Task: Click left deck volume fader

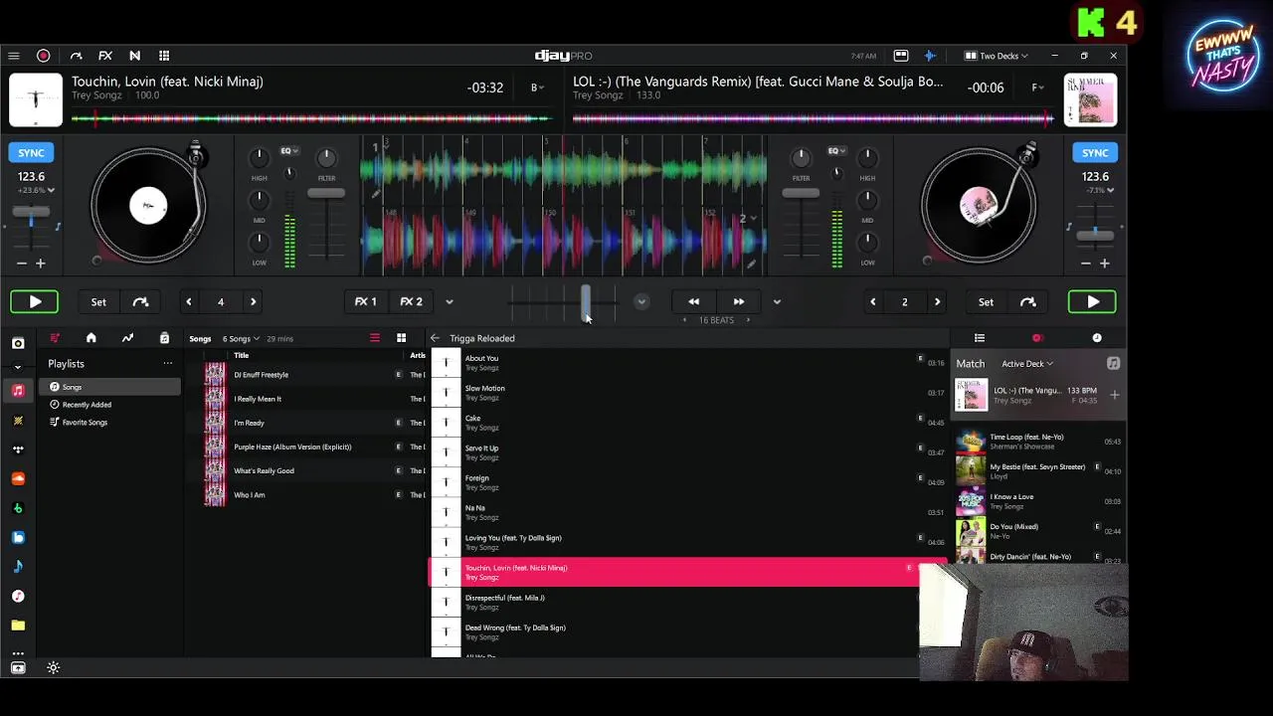Action: (x=326, y=193)
